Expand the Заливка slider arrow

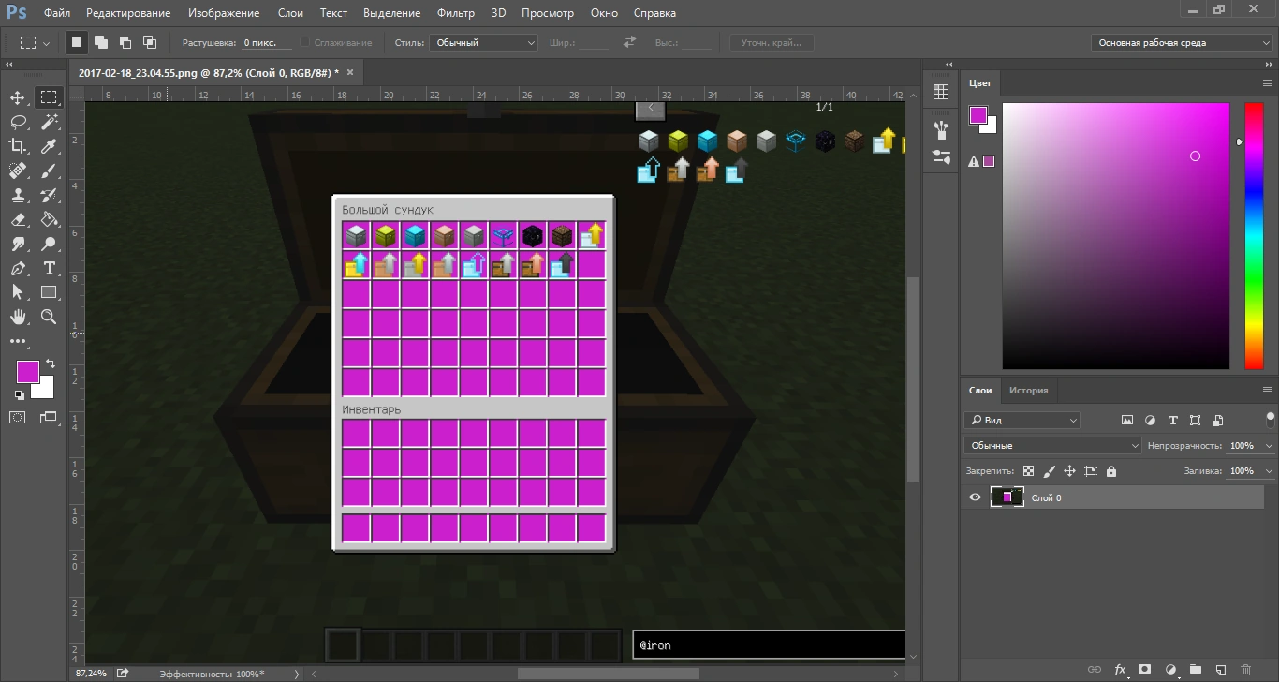1269,471
